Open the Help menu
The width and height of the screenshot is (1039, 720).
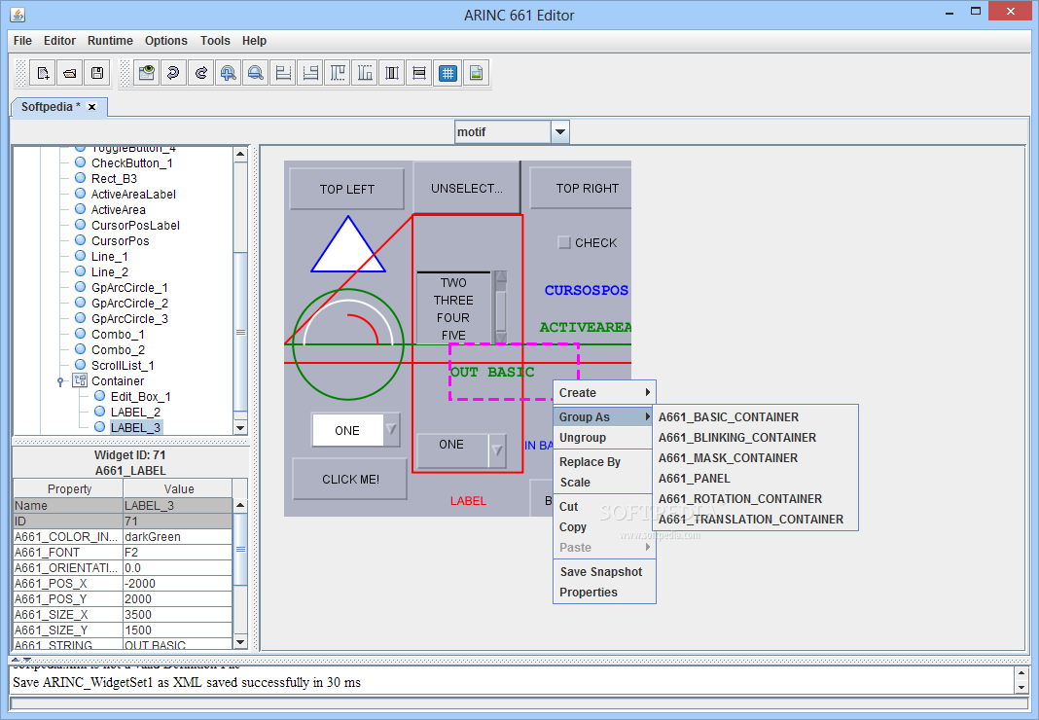pos(255,41)
